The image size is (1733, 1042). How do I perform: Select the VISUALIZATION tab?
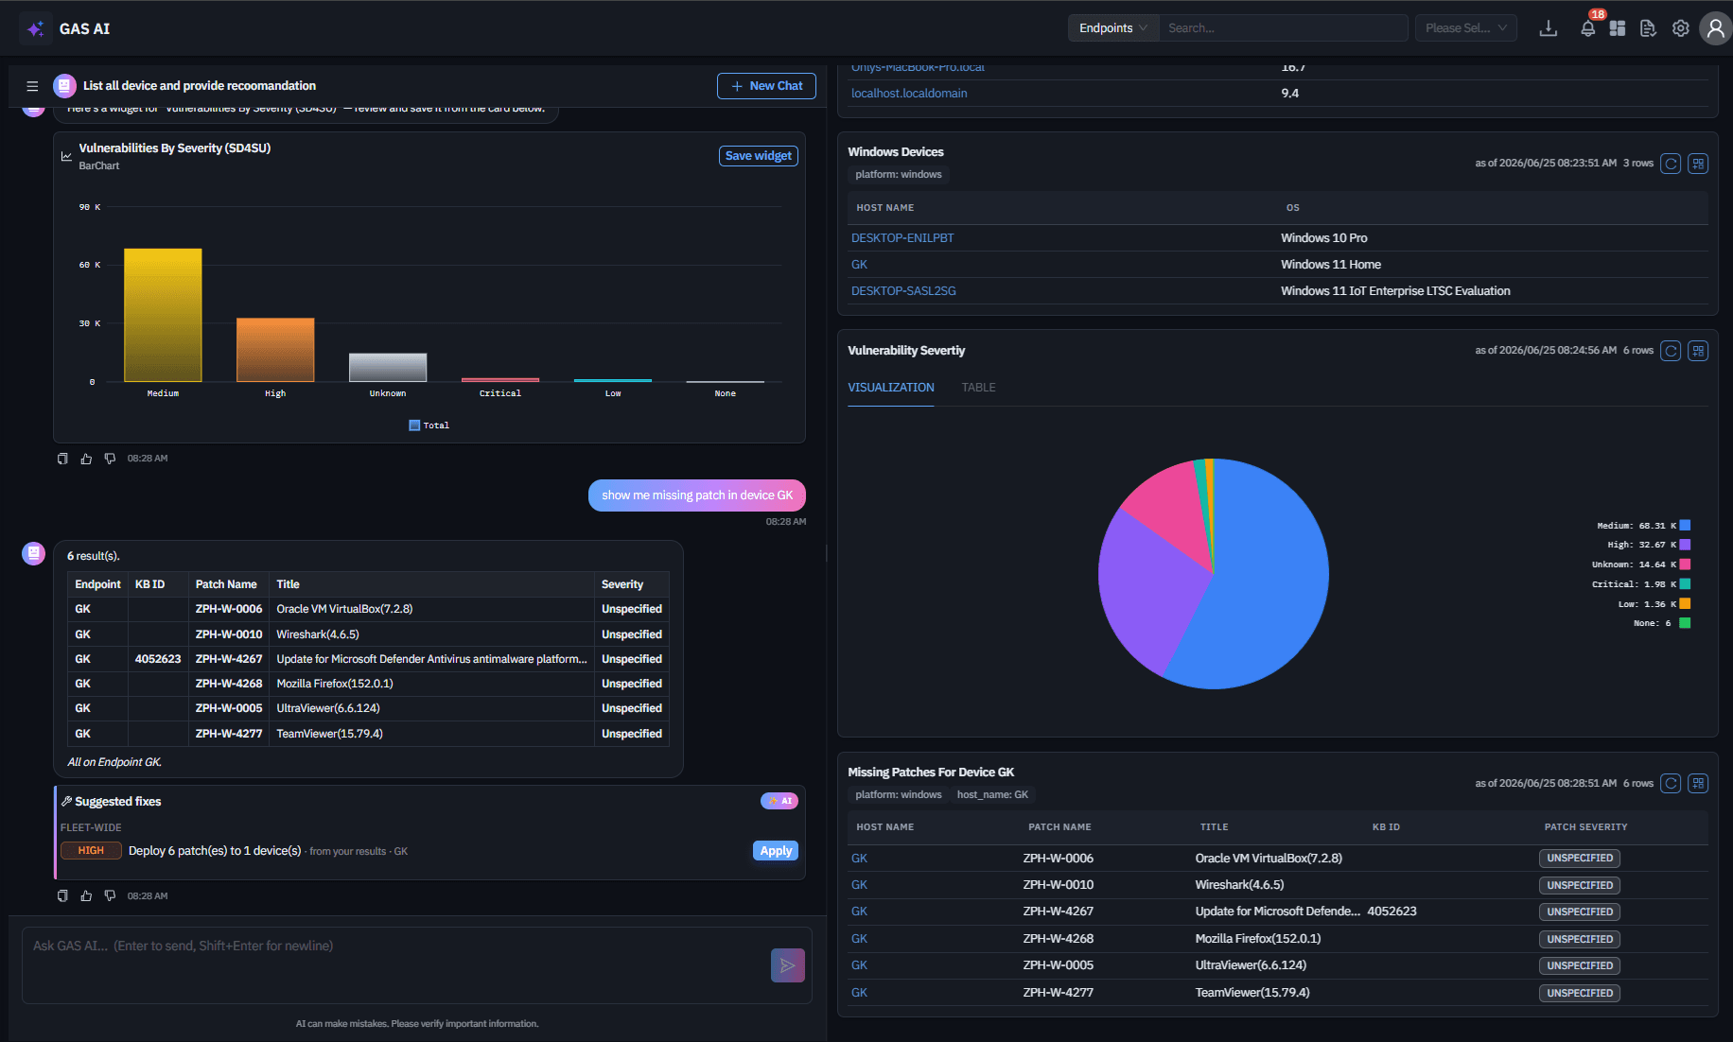coord(891,388)
